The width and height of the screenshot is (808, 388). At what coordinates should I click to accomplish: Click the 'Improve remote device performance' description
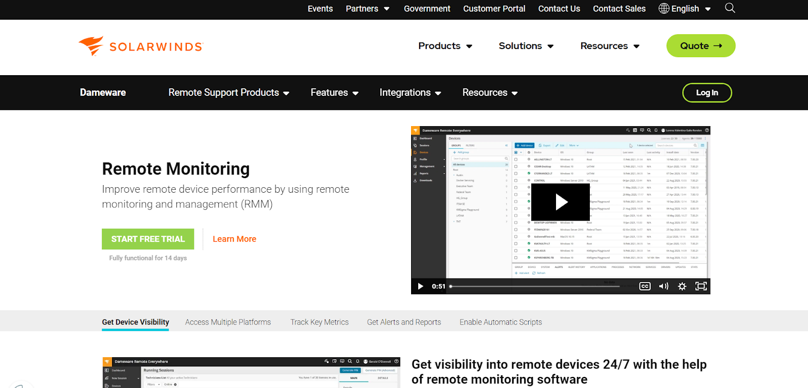click(x=226, y=197)
